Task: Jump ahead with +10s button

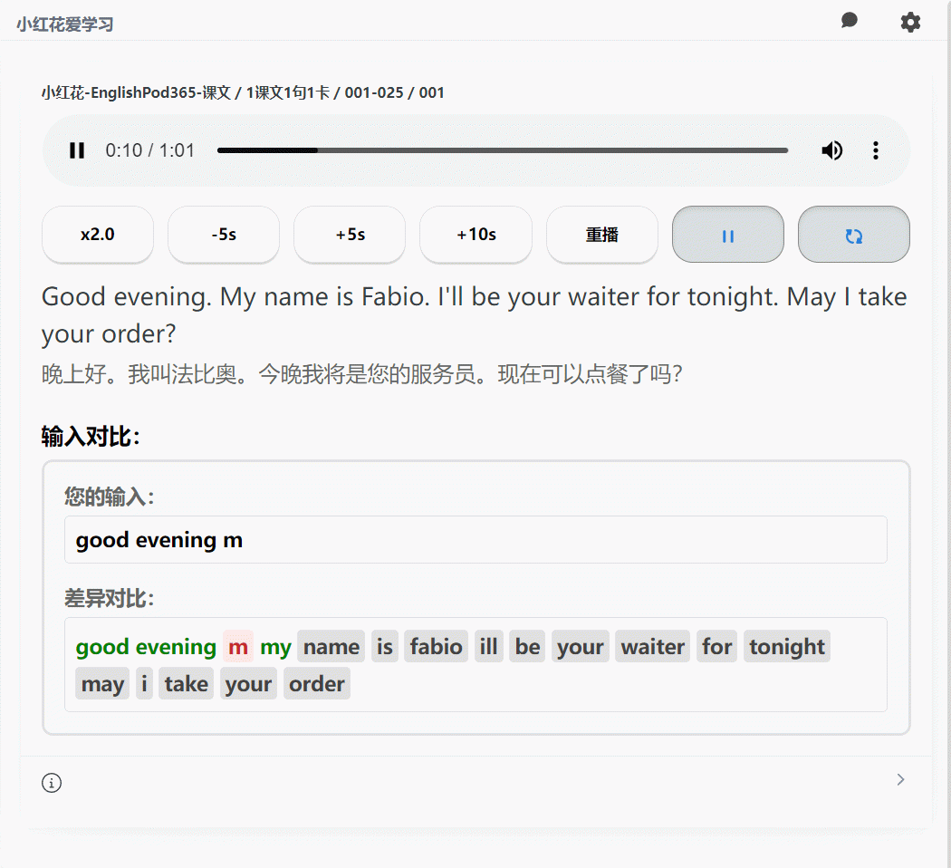Action: (x=475, y=235)
